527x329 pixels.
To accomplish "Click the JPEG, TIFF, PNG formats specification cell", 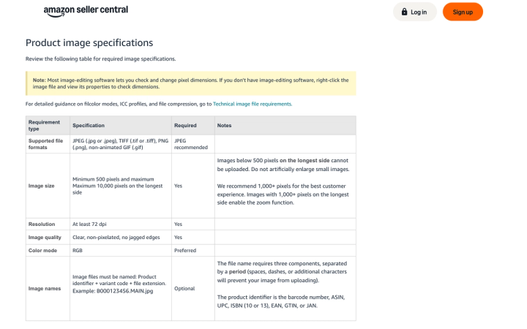I will point(120,144).
